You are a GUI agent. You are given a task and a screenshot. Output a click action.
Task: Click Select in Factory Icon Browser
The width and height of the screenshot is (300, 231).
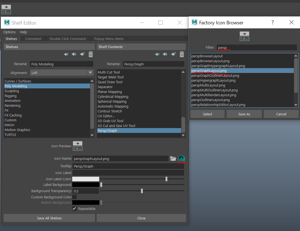[207, 114]
